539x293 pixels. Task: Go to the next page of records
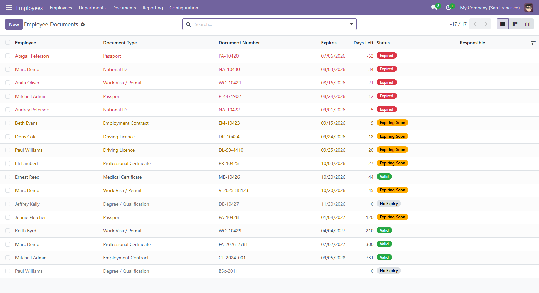pyautogui.click(x=485, y=24)
